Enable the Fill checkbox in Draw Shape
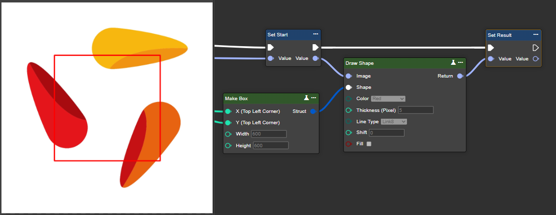This screenshot has height=215, width=556. [x=369, y=144]
